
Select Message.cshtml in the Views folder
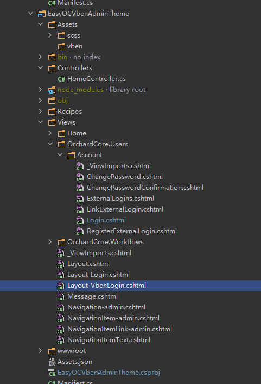tap(92, 296)
